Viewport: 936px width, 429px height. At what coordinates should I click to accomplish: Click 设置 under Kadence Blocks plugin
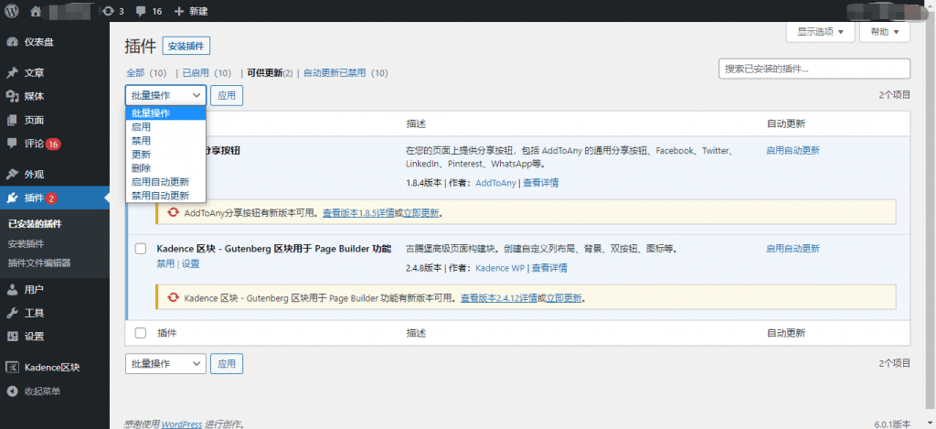point(190,263)
